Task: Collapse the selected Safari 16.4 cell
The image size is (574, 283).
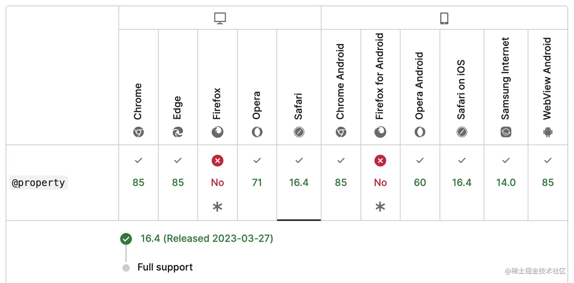Action: coord(299,182)
